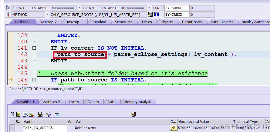Select the Auto tab
This screenshot has height=132, width=270.
111,102
